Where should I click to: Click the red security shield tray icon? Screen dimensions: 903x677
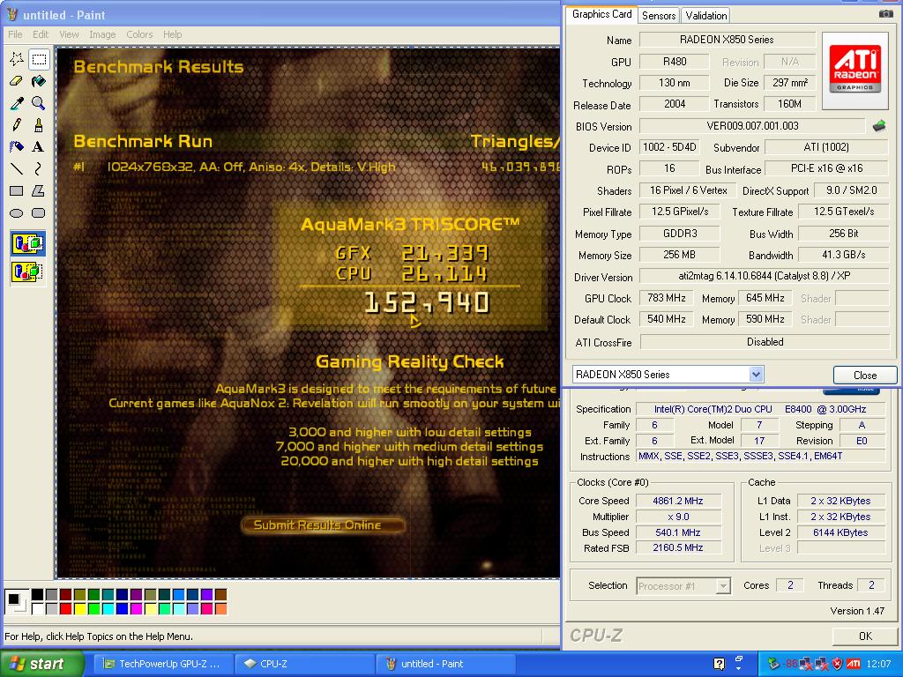coord(838,664)
